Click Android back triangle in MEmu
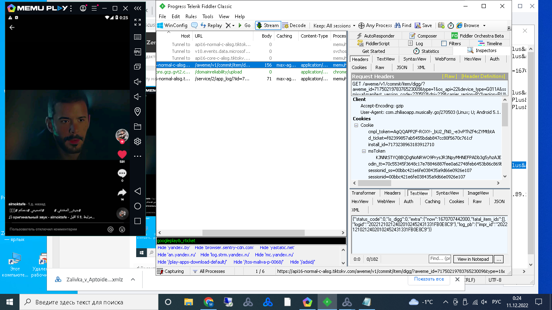Image resolution: width=552 pixels, height=310 pixels. pyautogui.click(x=137, y=191)
